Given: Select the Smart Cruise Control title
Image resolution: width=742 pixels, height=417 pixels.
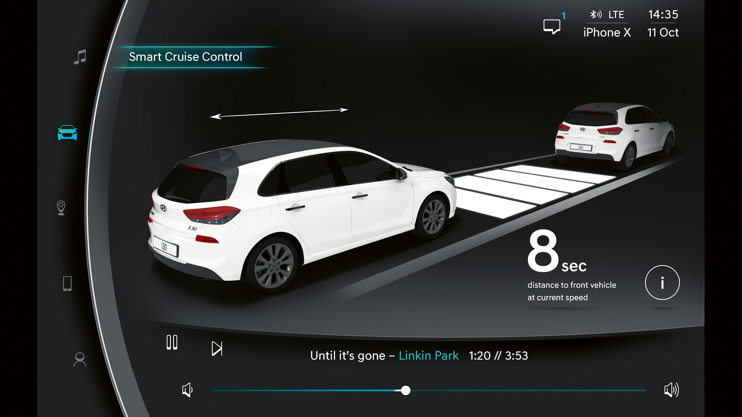Looking at the screenshot, I should (x=185, y=57).
